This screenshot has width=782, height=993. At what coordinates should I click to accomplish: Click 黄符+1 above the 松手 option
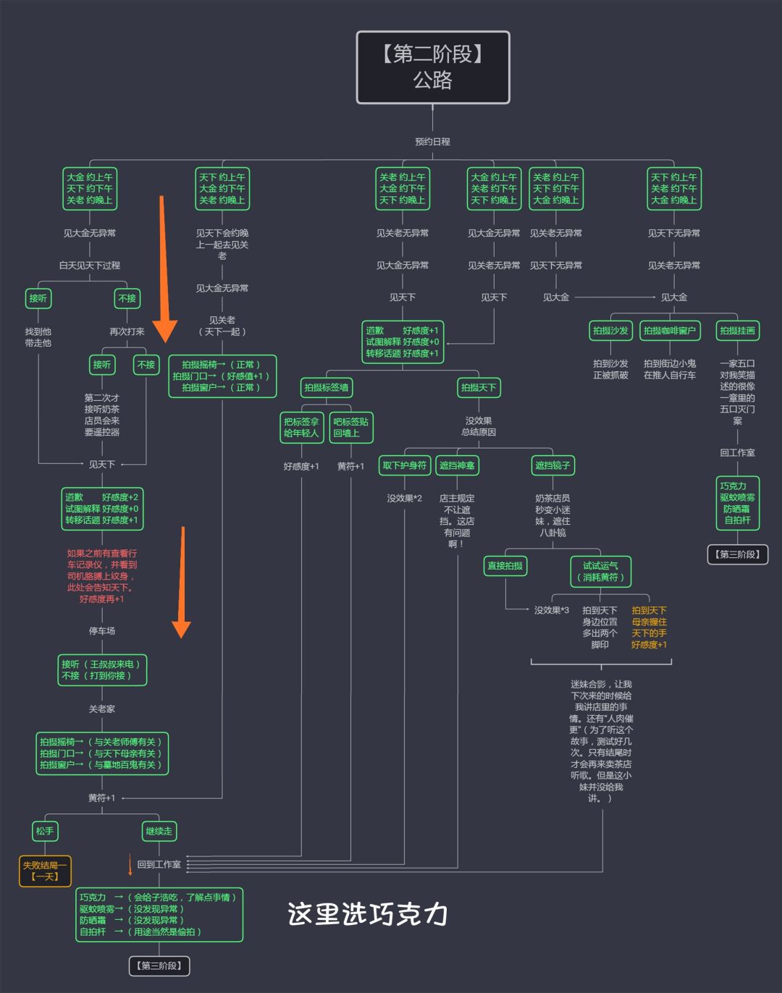click(102, 798)
